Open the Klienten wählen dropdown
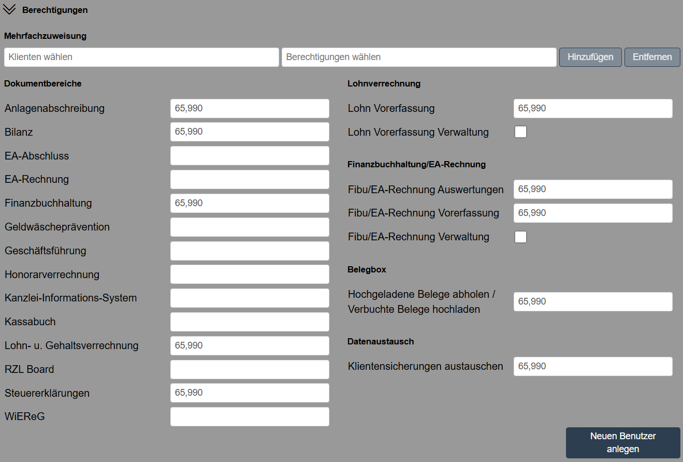Screen dimensions: 683x462 (141, 57)
